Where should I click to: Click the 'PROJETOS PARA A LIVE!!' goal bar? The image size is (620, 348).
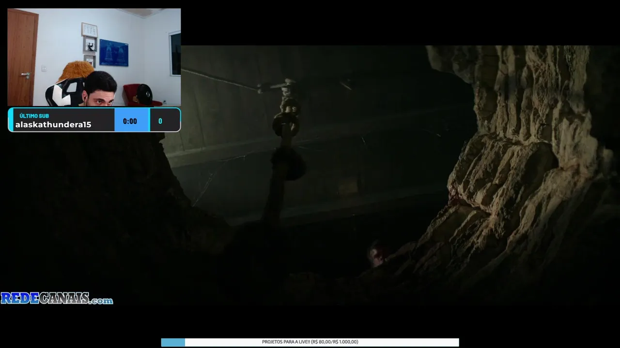pos(310,342)
